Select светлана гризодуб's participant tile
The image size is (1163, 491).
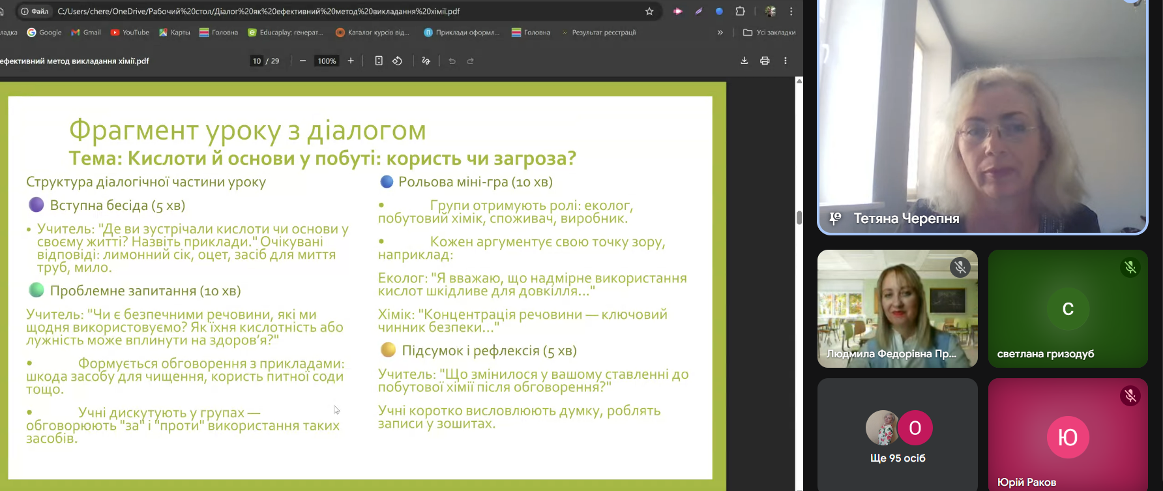pos(1068,308)
